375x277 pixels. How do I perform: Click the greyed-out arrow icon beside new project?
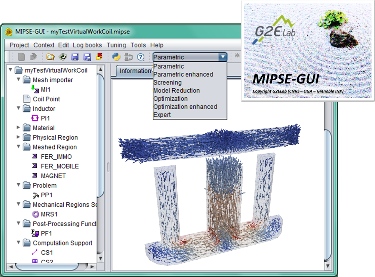34,57
